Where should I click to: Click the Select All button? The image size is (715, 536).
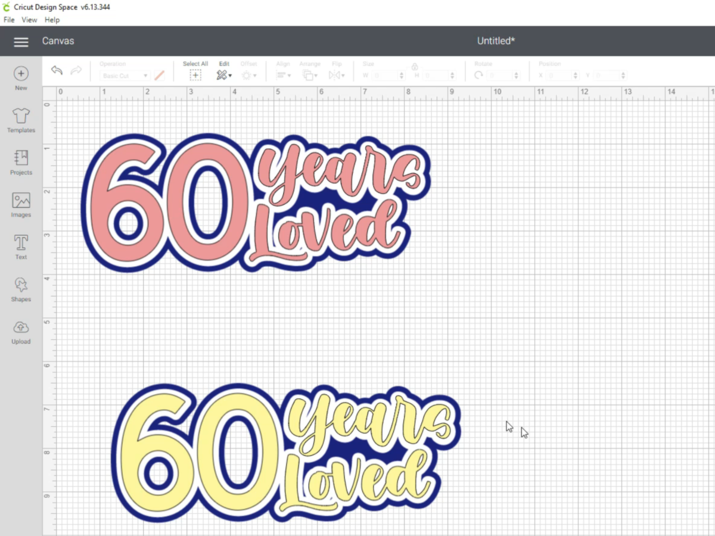(x=195, y=75)
